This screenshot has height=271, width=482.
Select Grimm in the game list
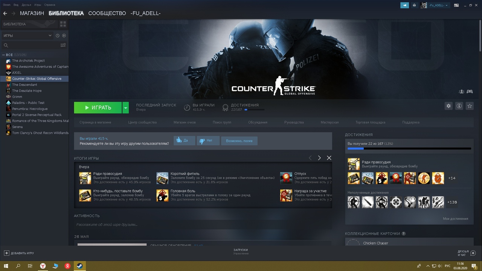[17, 97]
